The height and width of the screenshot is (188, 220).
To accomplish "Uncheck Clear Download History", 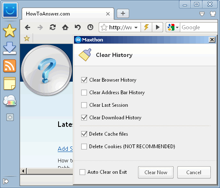I will point(84,118).
